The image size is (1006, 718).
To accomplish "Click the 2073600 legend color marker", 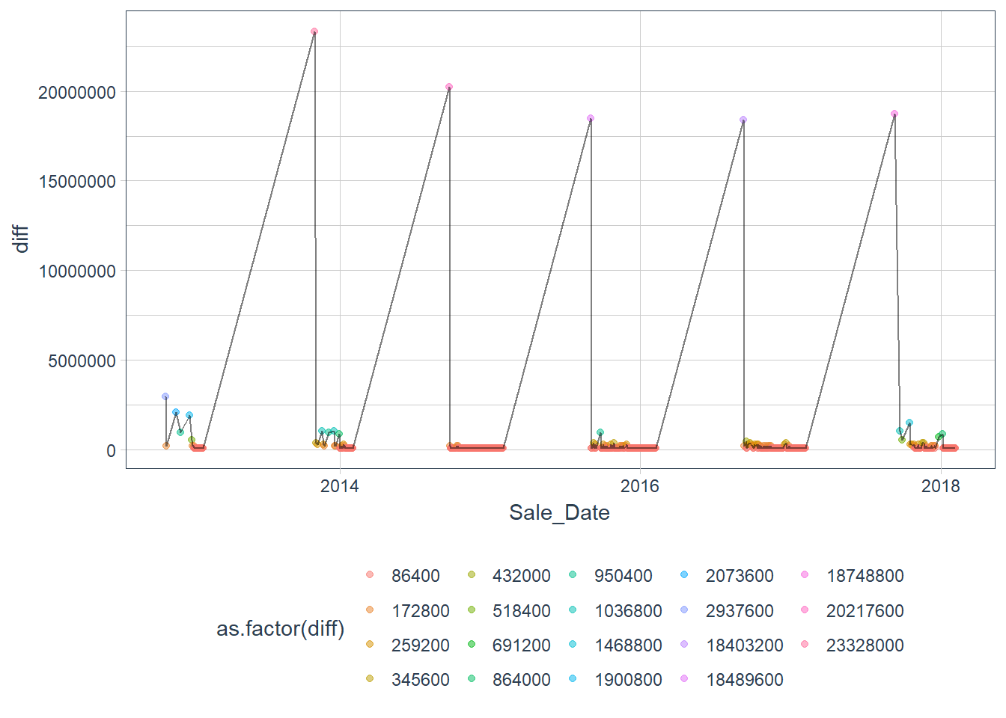I will (x=684, y=575).
